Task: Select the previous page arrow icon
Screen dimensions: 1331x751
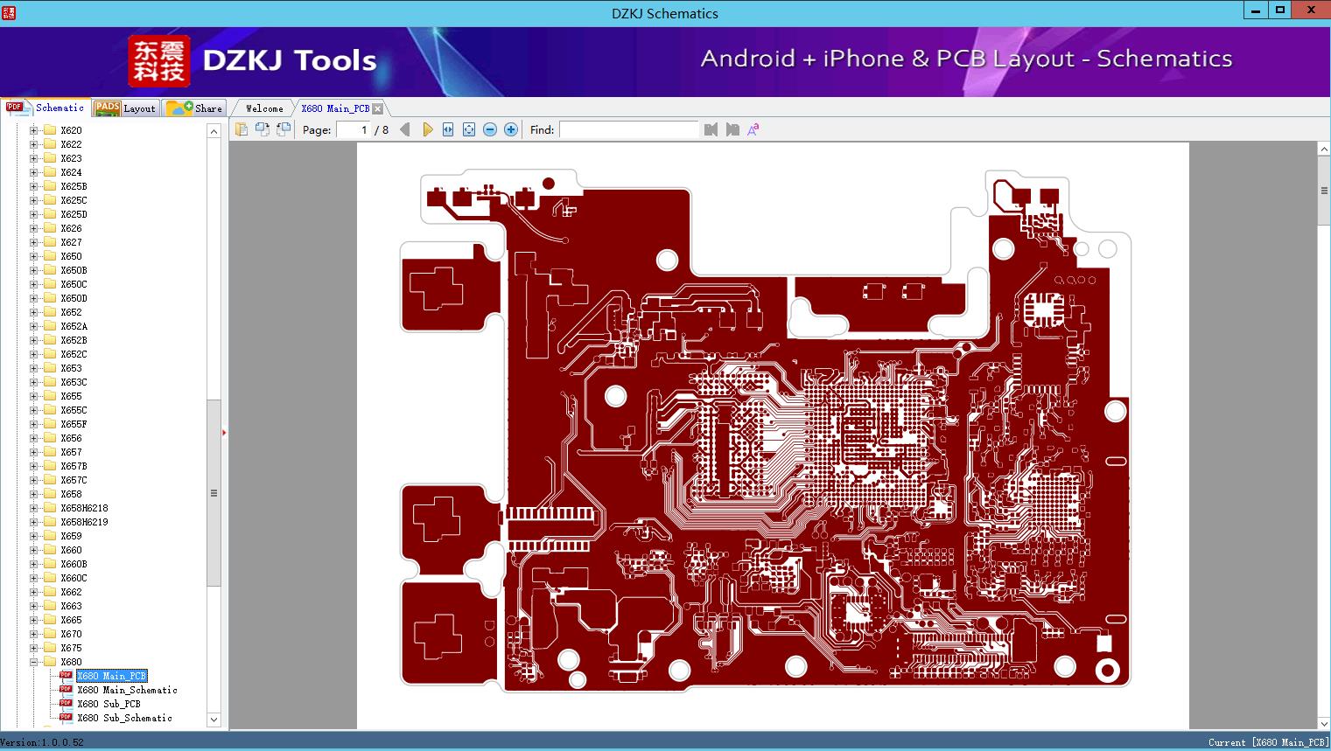Action: point(403,129)
